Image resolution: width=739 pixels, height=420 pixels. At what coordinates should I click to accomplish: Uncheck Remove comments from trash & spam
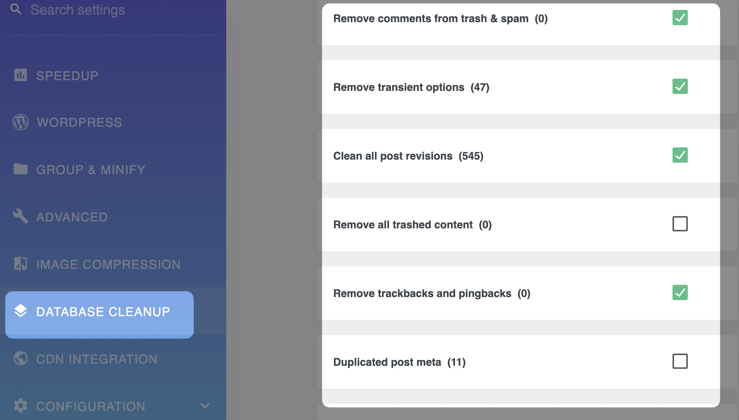[x=680, y=18]
